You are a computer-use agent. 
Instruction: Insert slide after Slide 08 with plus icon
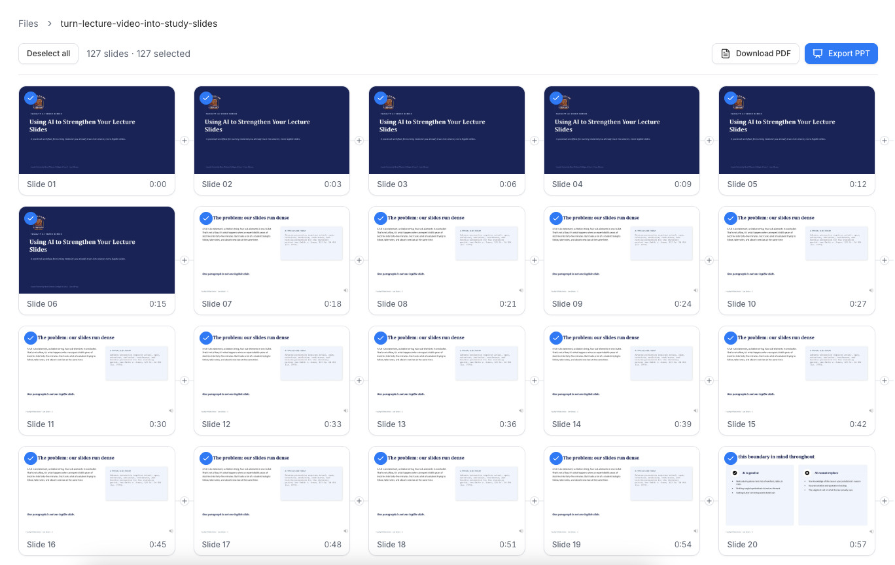(x=535, y=260)
